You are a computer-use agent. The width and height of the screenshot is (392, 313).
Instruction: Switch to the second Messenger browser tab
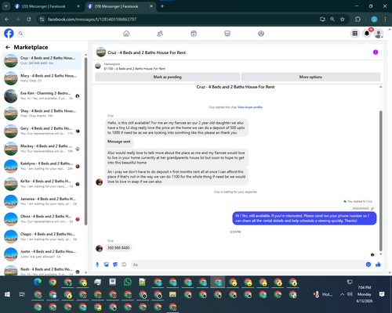click(x=120, y=6)
